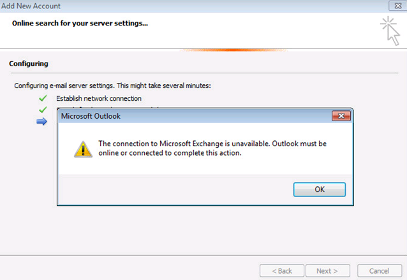
Task: Click the yellow warning triangle icon
Action: 83,149
